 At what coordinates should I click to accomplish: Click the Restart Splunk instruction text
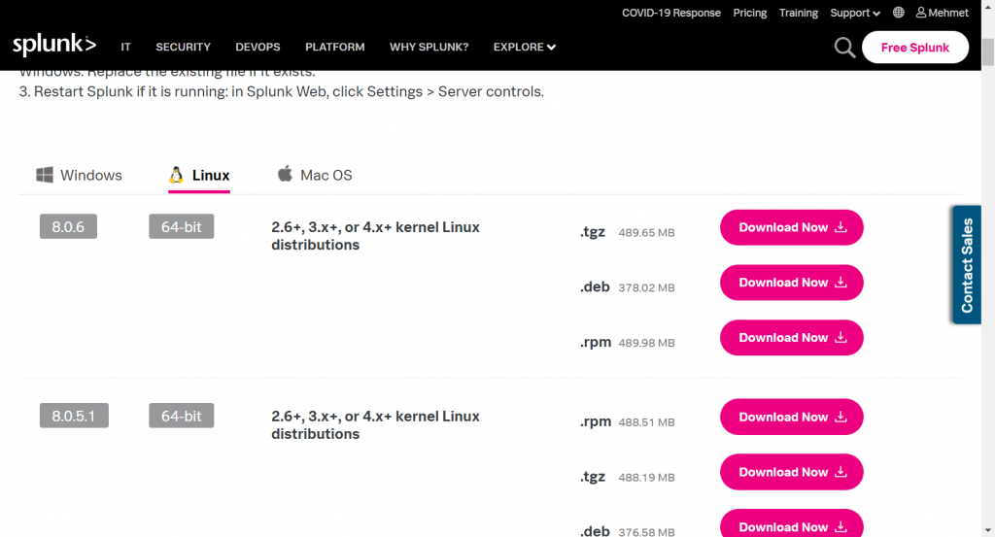281,91
